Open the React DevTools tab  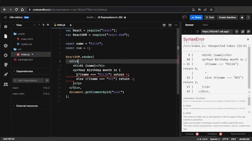(x=238, y=134)
